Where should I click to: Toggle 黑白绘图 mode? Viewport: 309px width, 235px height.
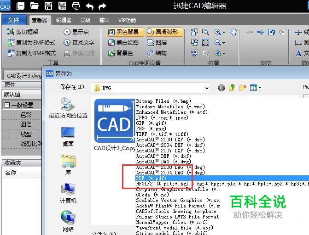[123, 42]
